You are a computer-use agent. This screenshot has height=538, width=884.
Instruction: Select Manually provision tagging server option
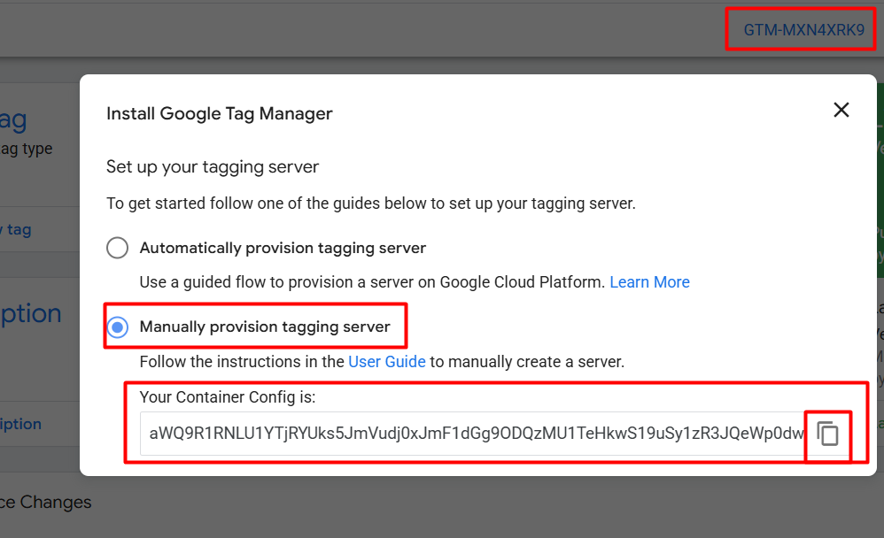pos(118,327)
